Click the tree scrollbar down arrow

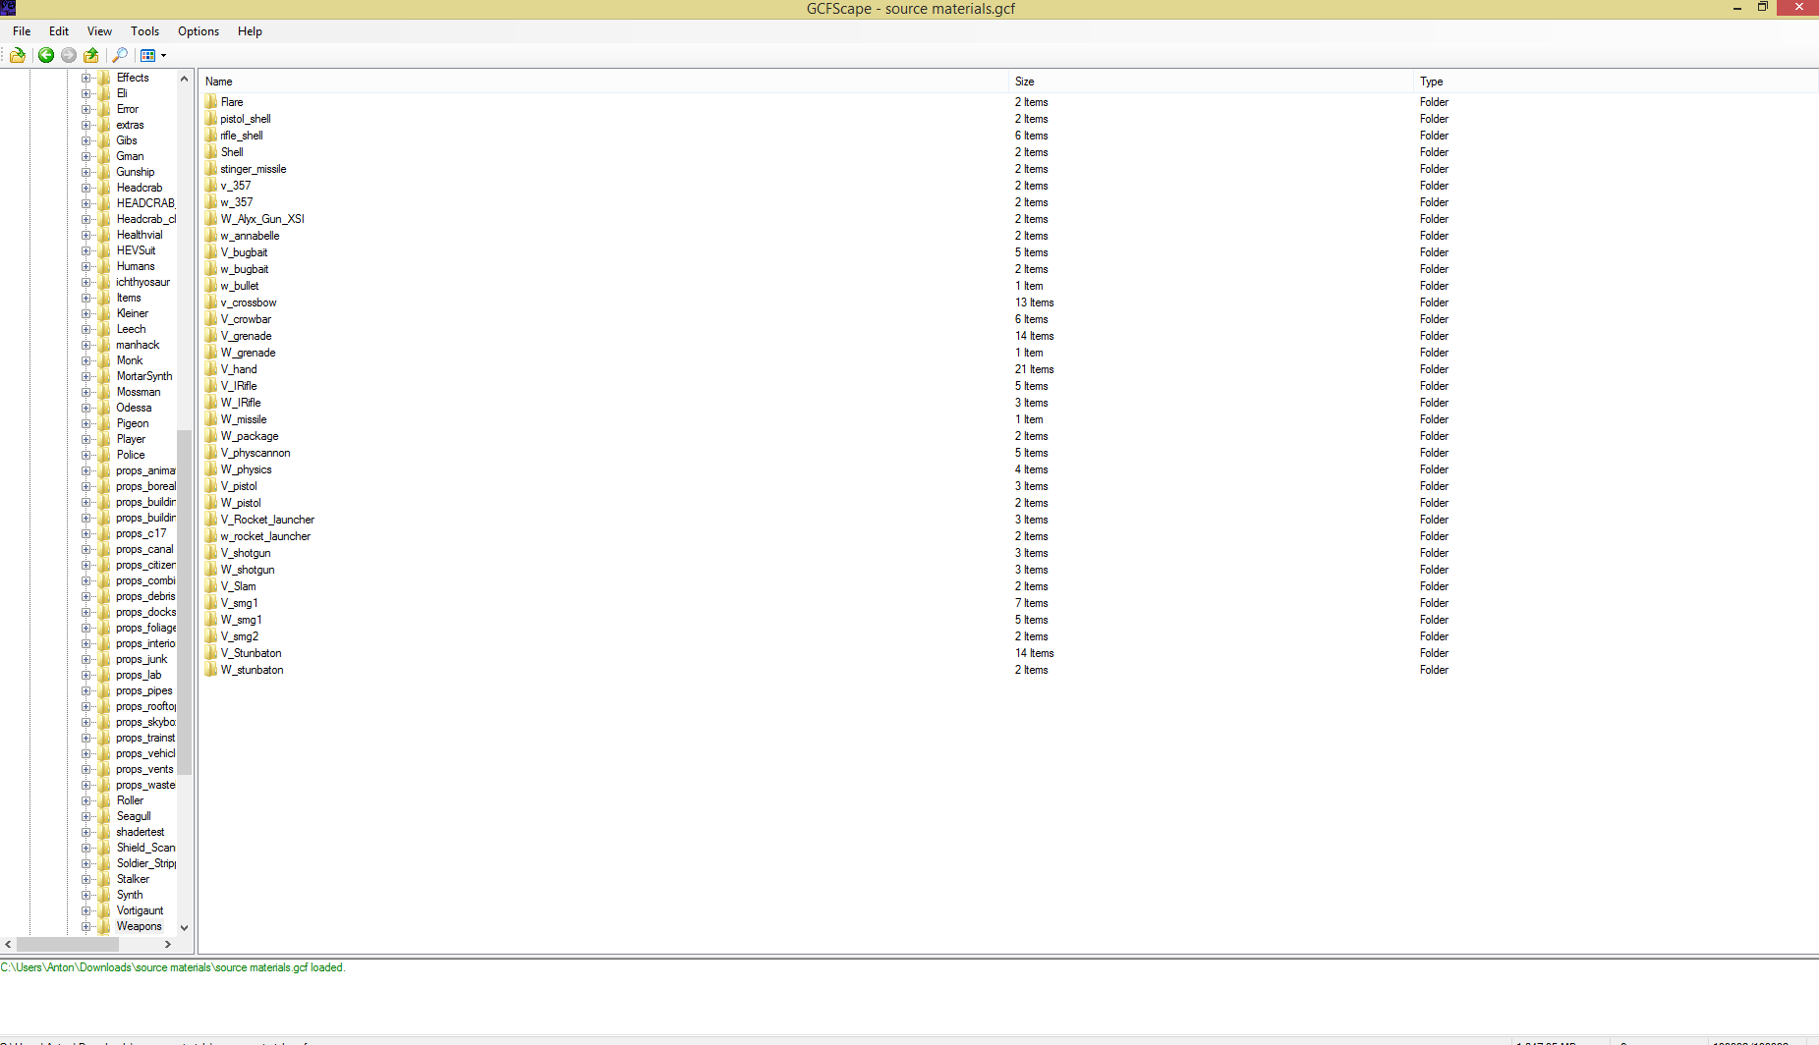tap(184, 927)
